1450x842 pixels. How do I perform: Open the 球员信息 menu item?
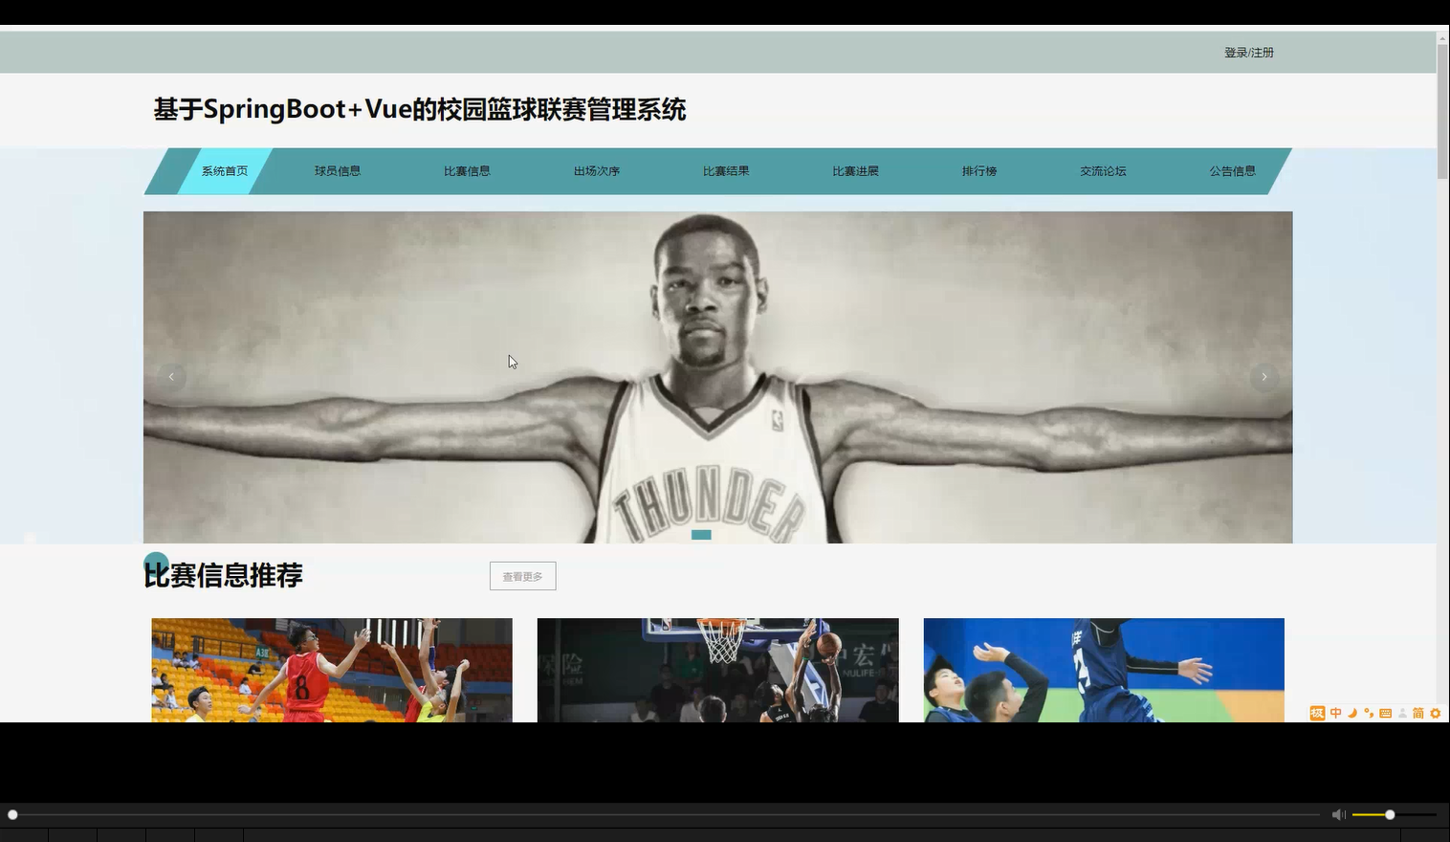pyautogui.click(x=338, y=171)
